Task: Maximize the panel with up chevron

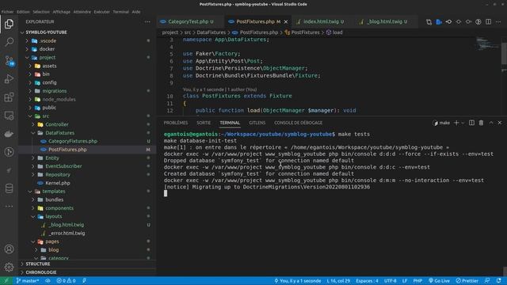Action: 491,123
